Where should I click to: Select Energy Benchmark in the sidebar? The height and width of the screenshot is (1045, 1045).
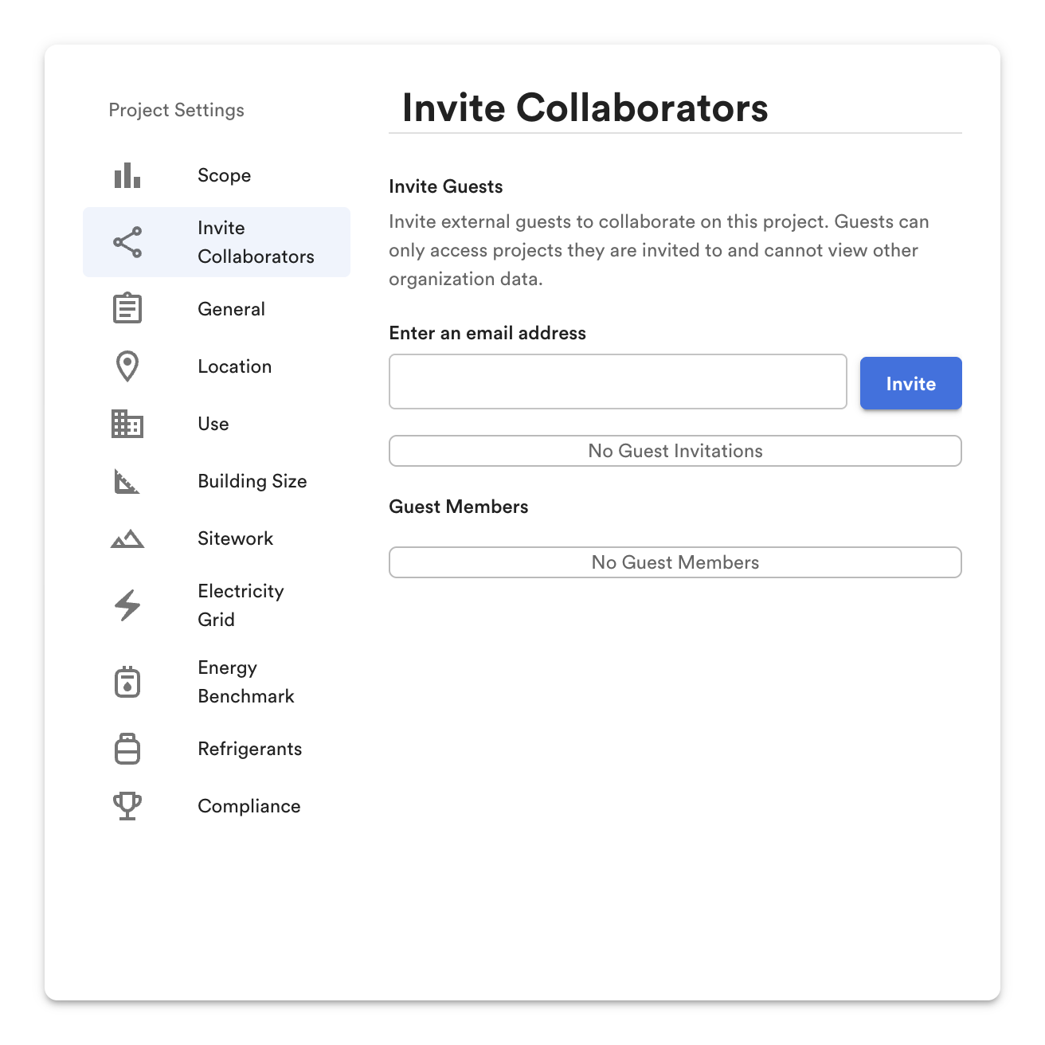click(x=217, y=682)
